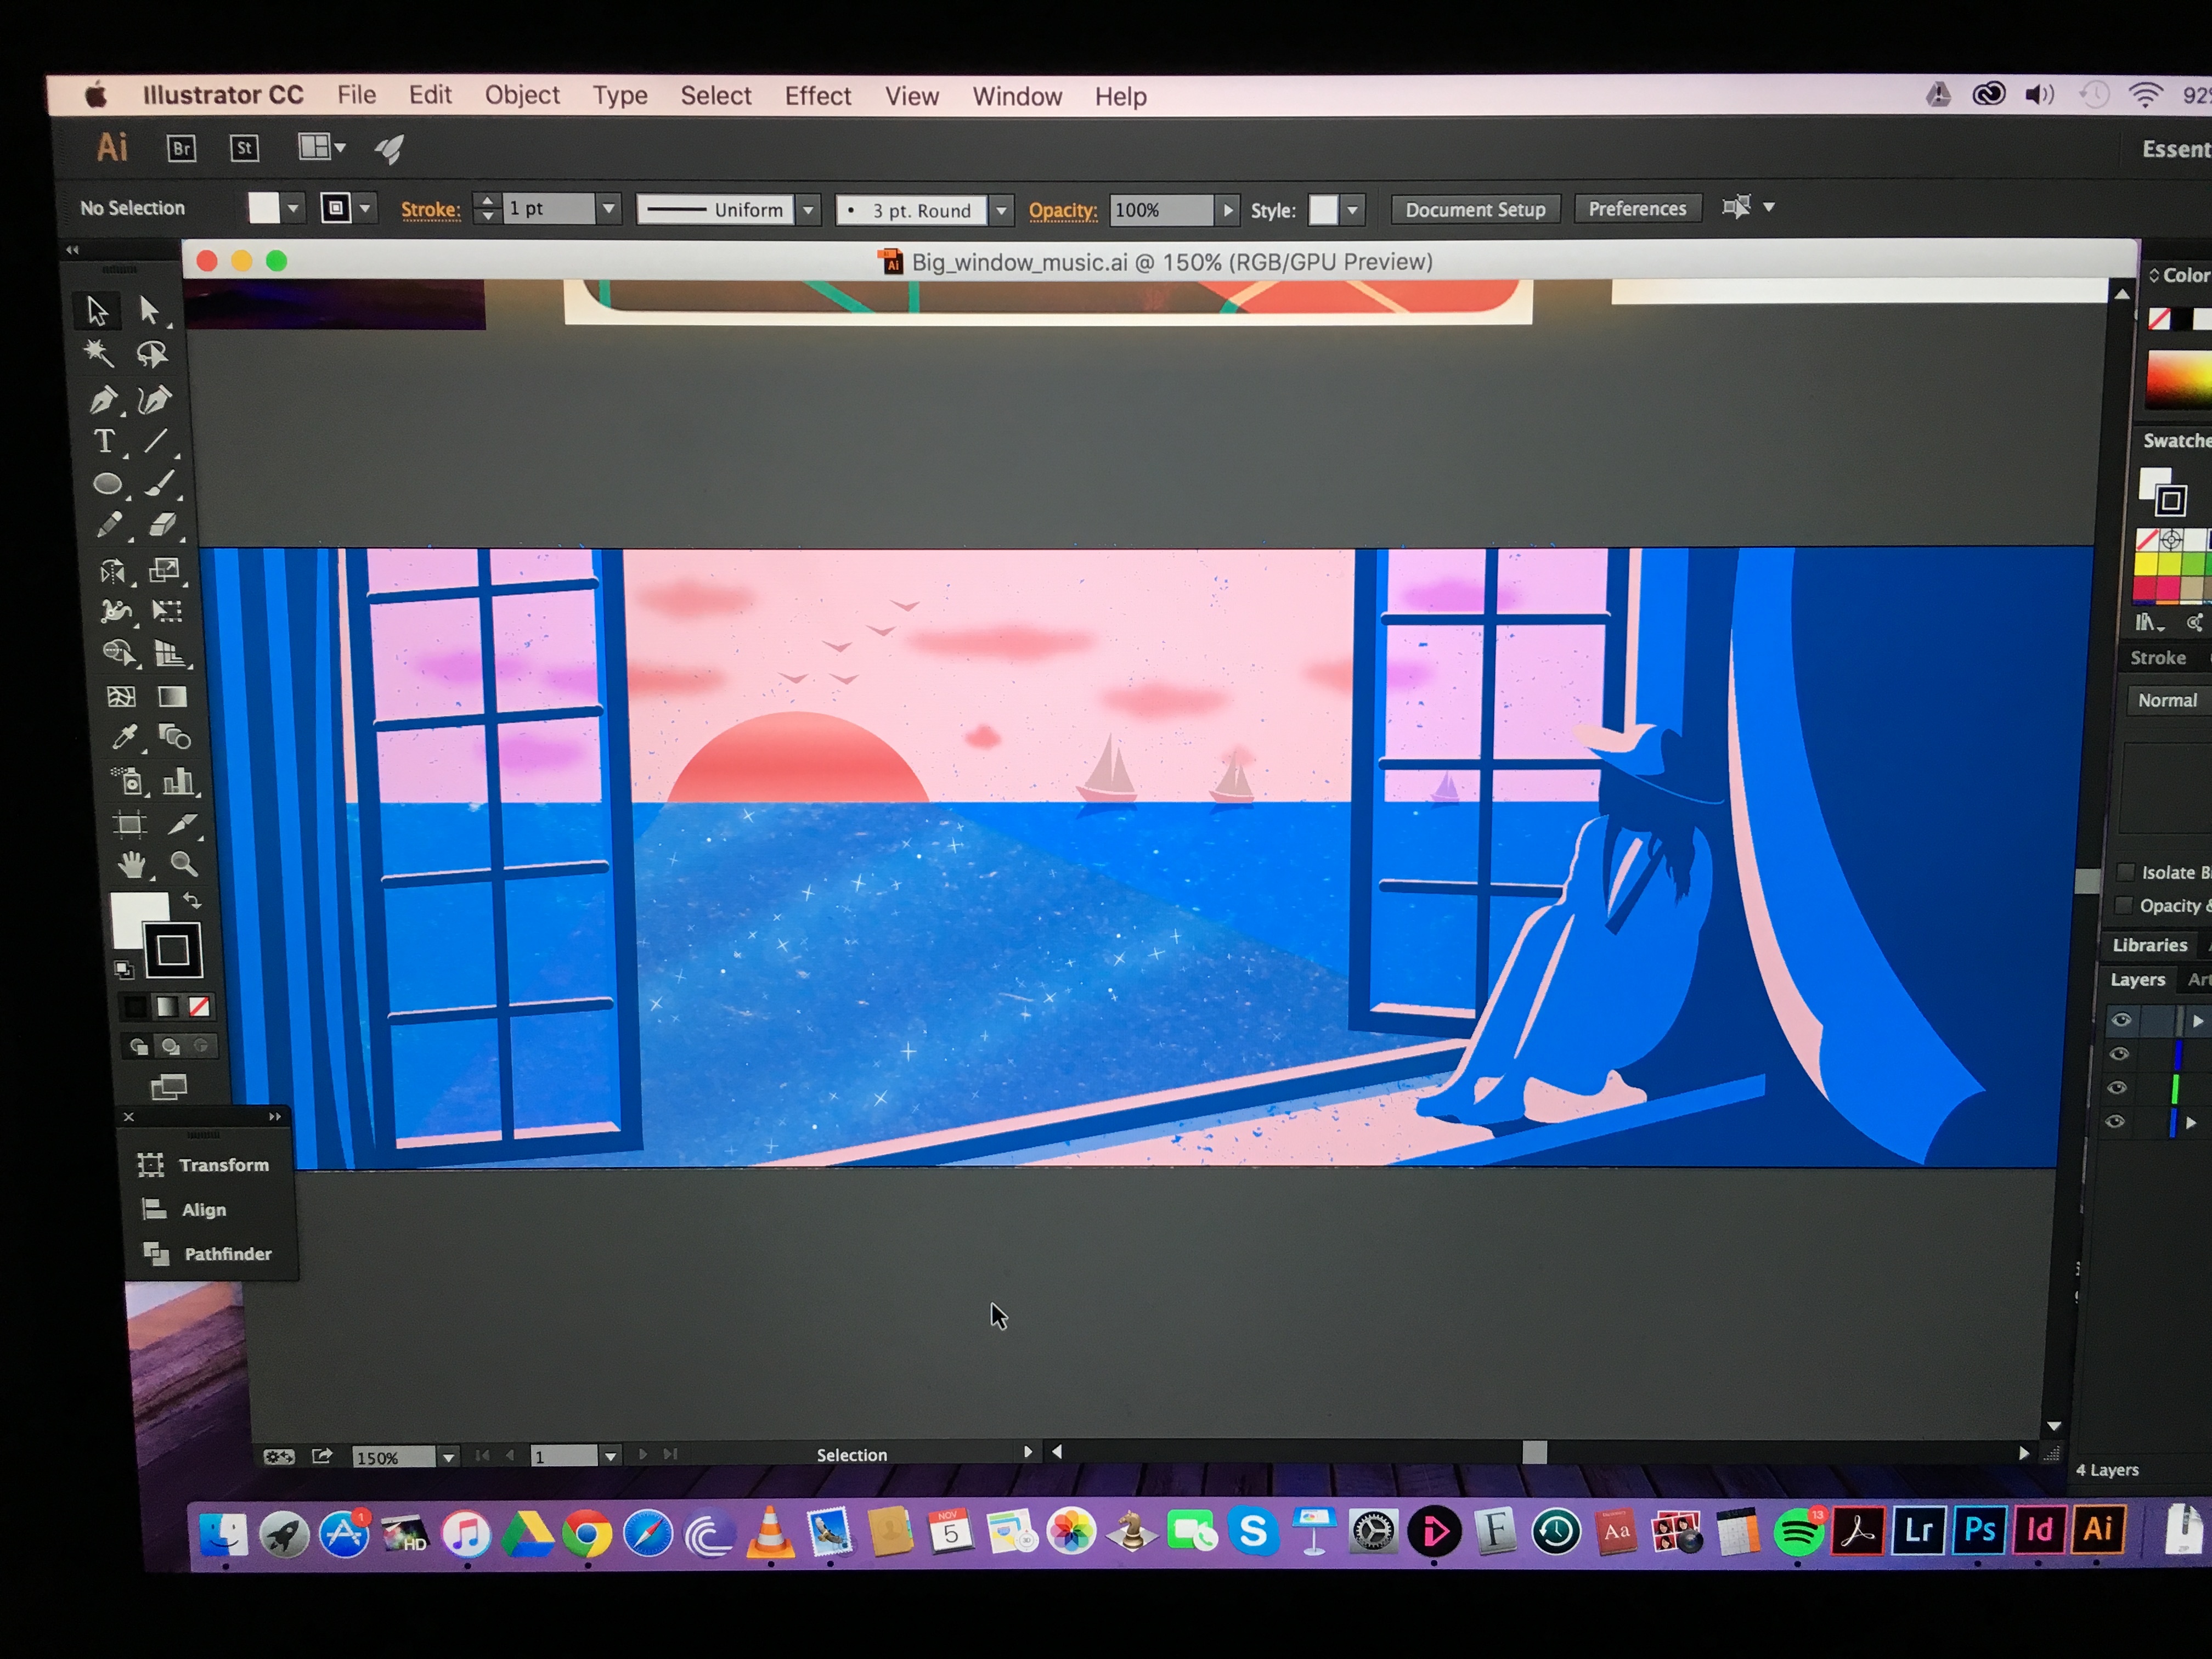The height and width of the screenshot is (1659, 2212).
Task: Enable the Isolate Blending checkbox
Action: tap(2126, 872)
